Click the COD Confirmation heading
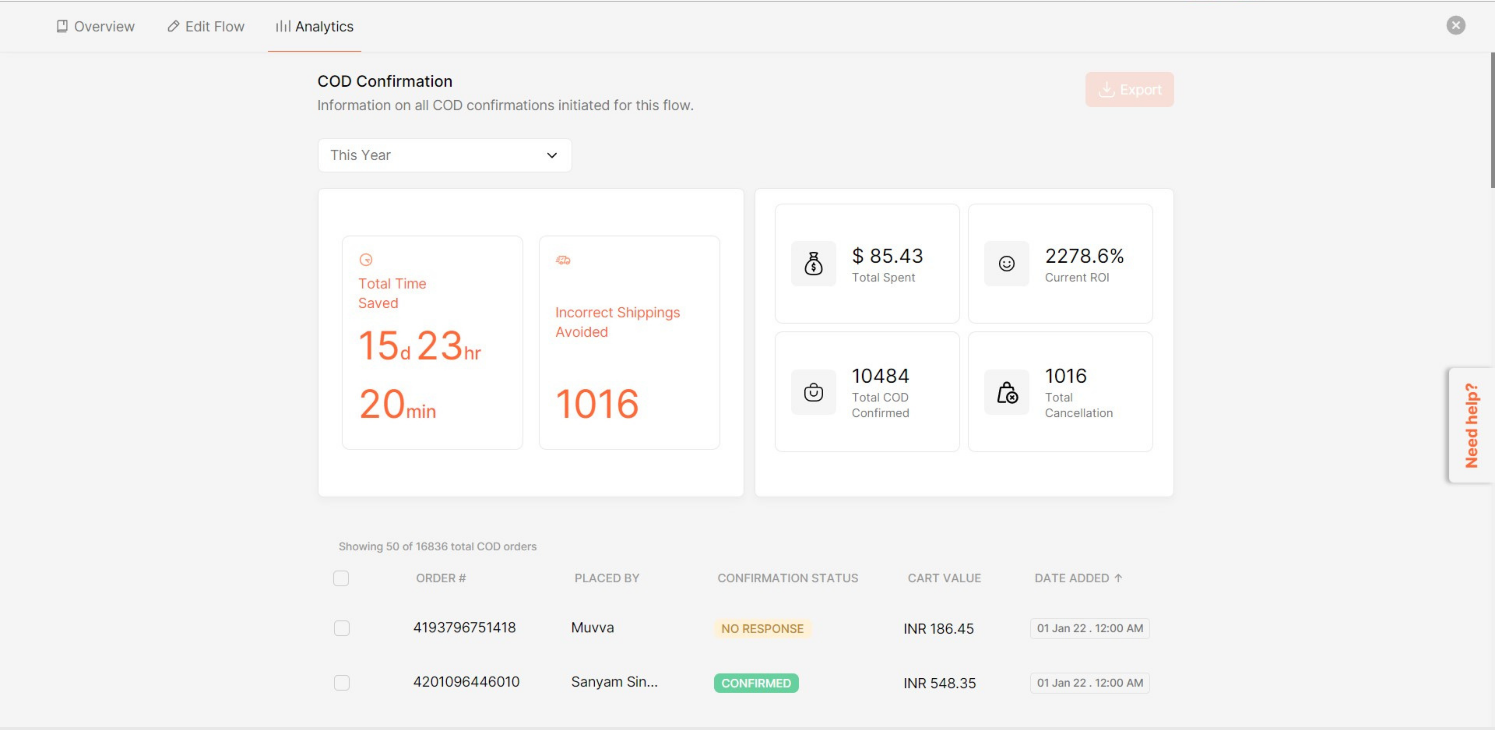Viewport: 1495px width, 730px height. pyautogui.click(x=384, y=81)
